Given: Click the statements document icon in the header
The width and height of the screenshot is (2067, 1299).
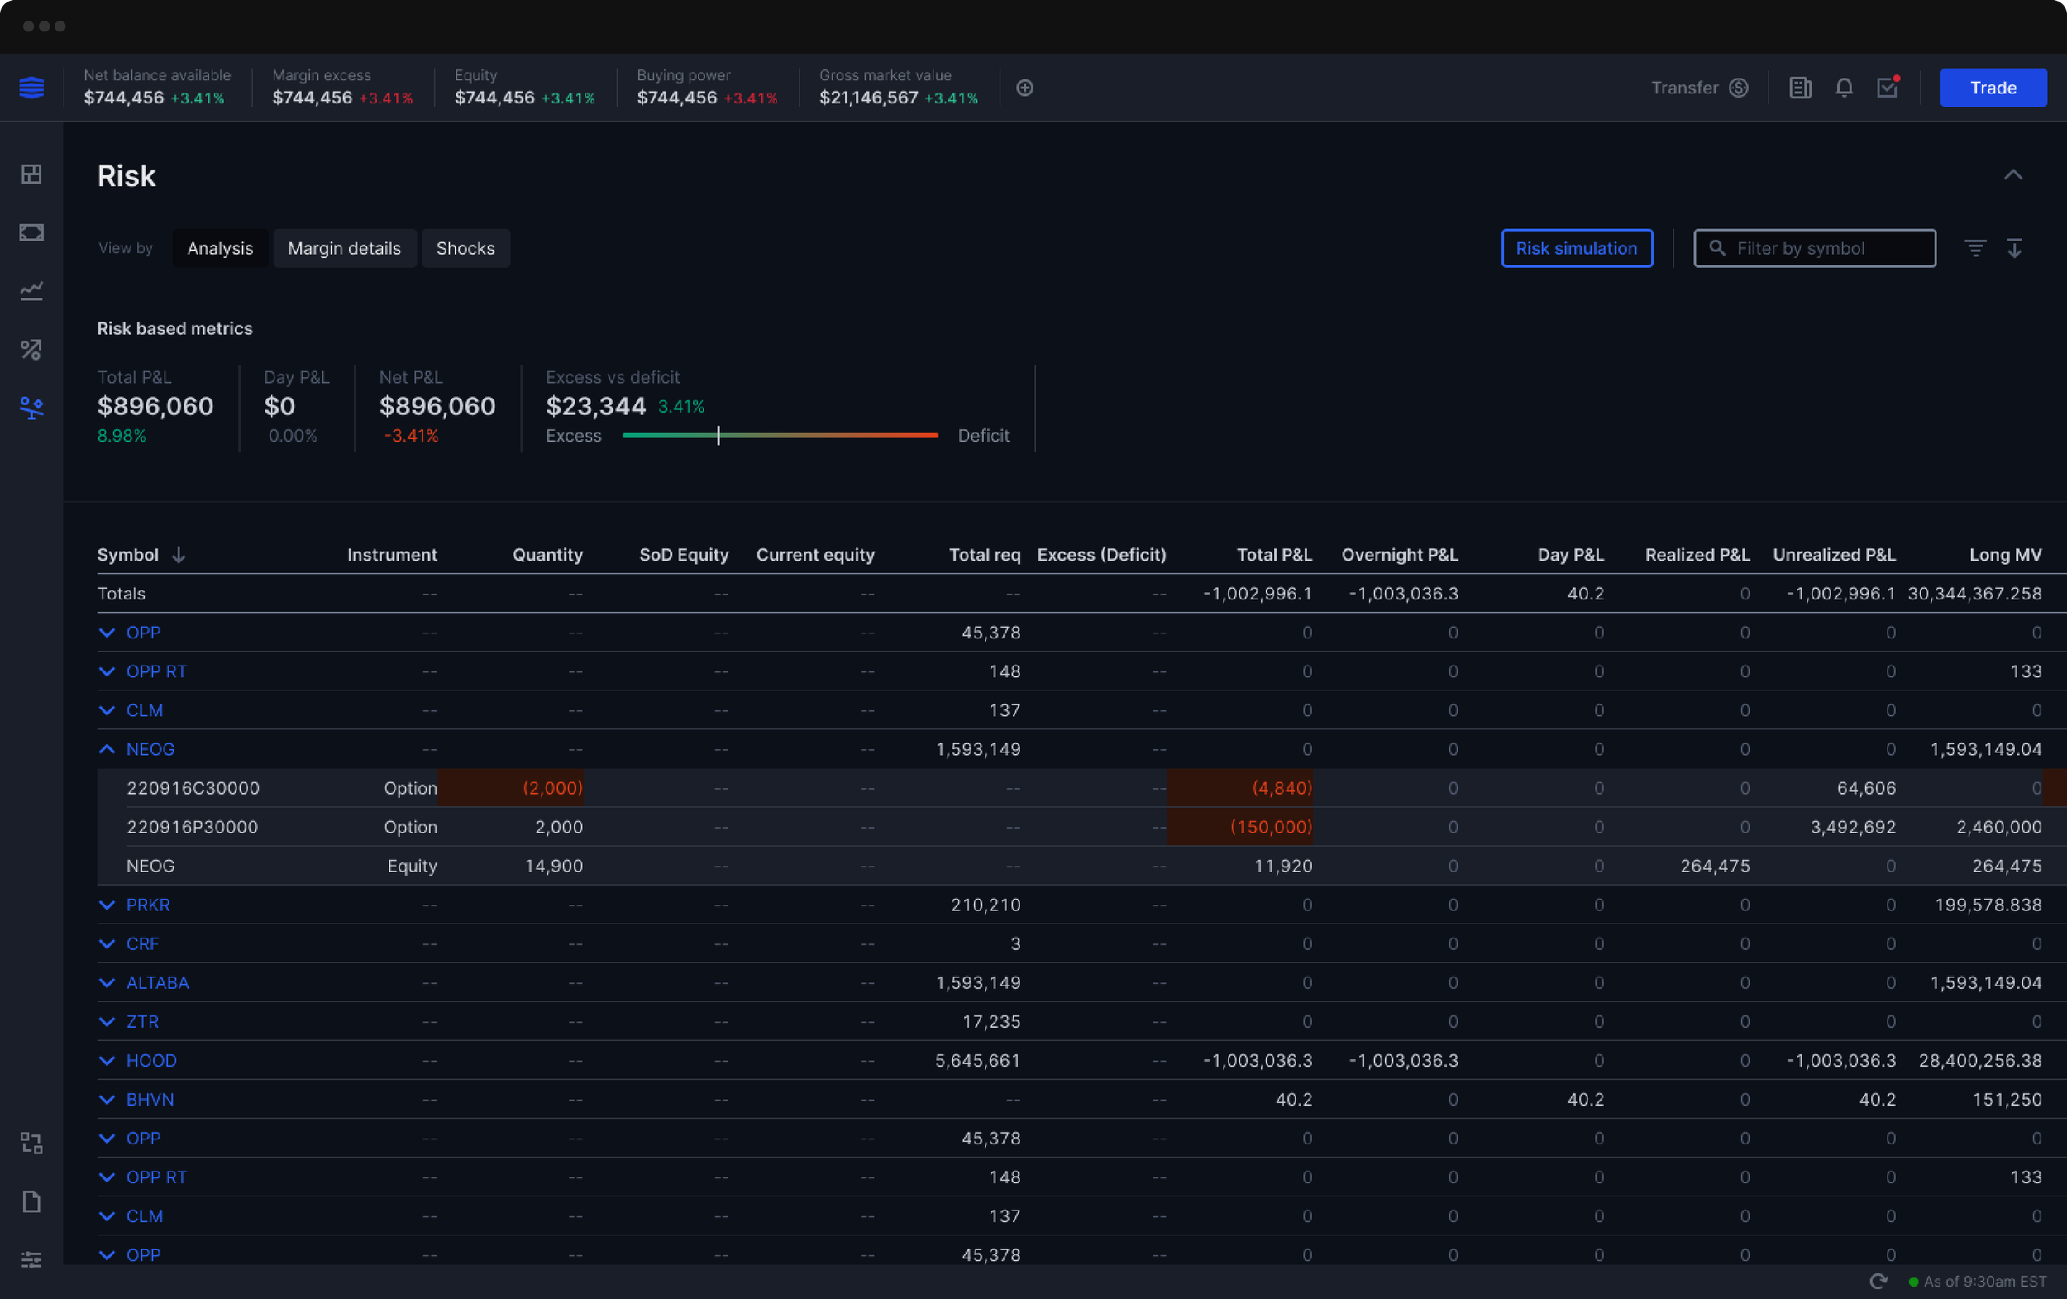Looking at the screenshot, I should tap(1800, 88).
